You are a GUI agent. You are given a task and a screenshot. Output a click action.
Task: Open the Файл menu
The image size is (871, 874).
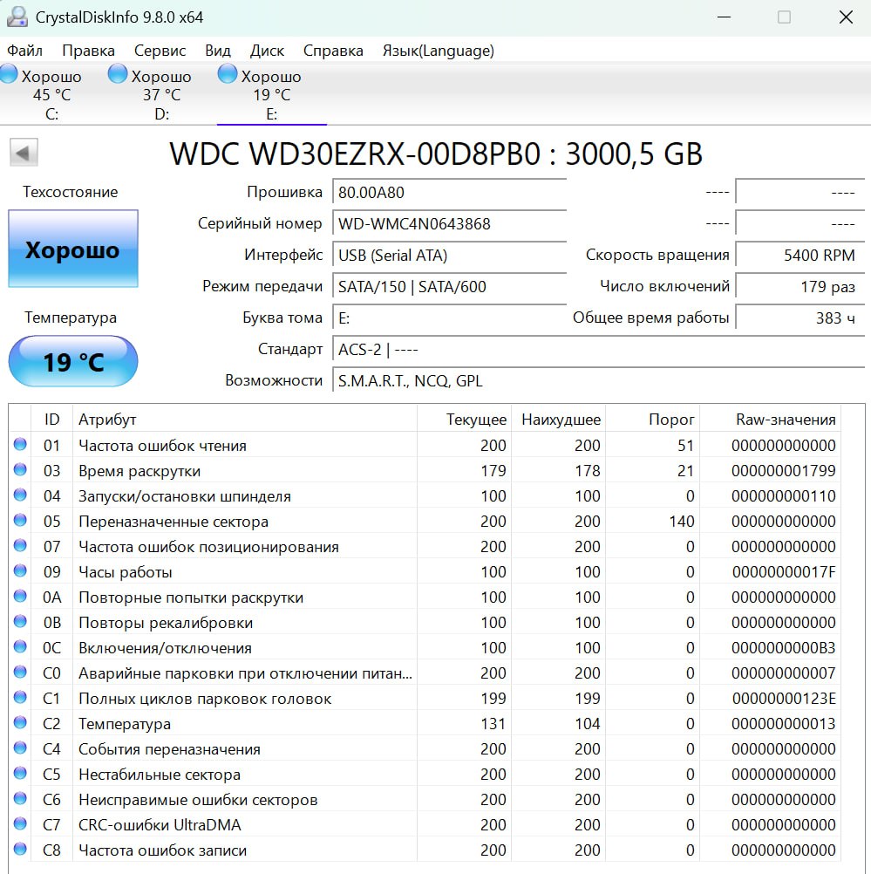coord(24,51)
